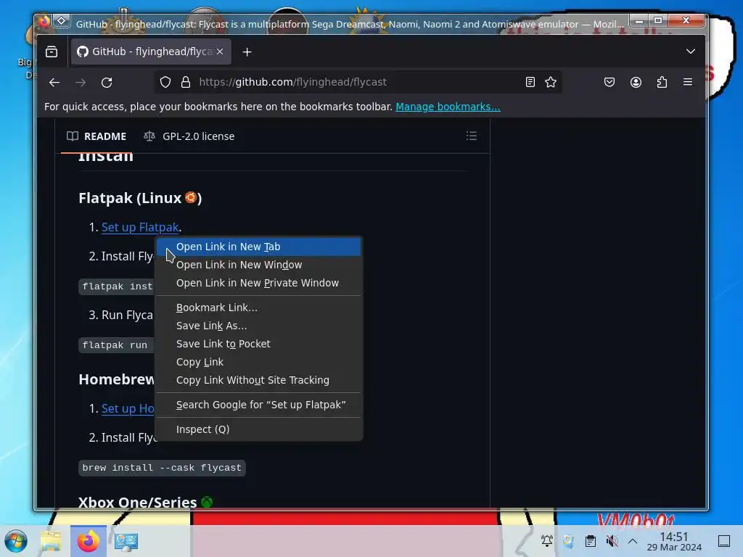Click the Firefox window menu icon in title bar
This screenshot has width=743, height=557.
click(44, 21)
